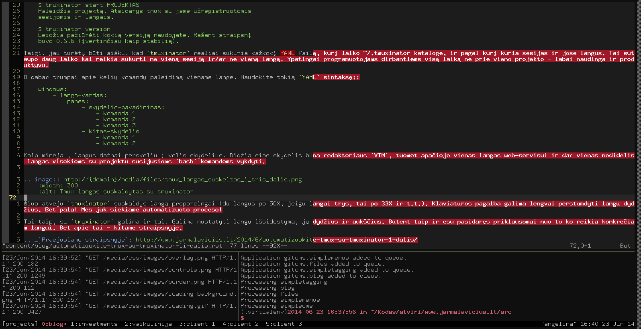Click the 'Bot' scroll position indicator
This screenshot has height=329, width=641.
pos(625,246)
